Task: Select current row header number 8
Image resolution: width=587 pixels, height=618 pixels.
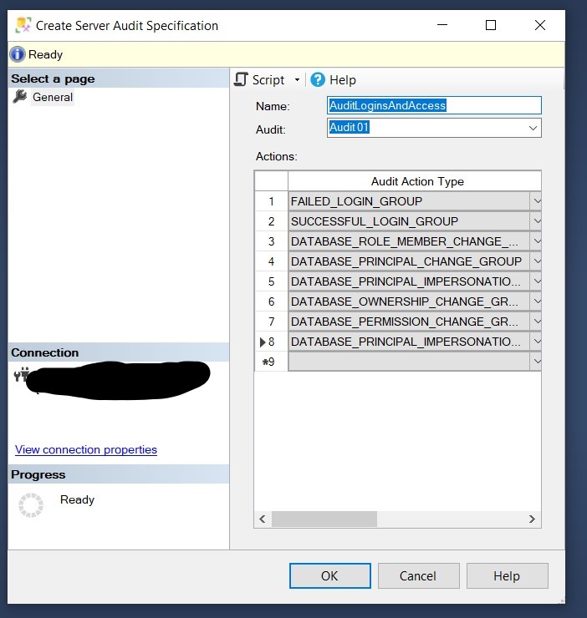Action: pyautogui.click(x=271, y=342)
